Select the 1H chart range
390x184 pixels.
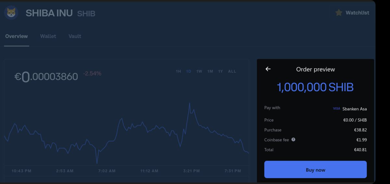178,71
